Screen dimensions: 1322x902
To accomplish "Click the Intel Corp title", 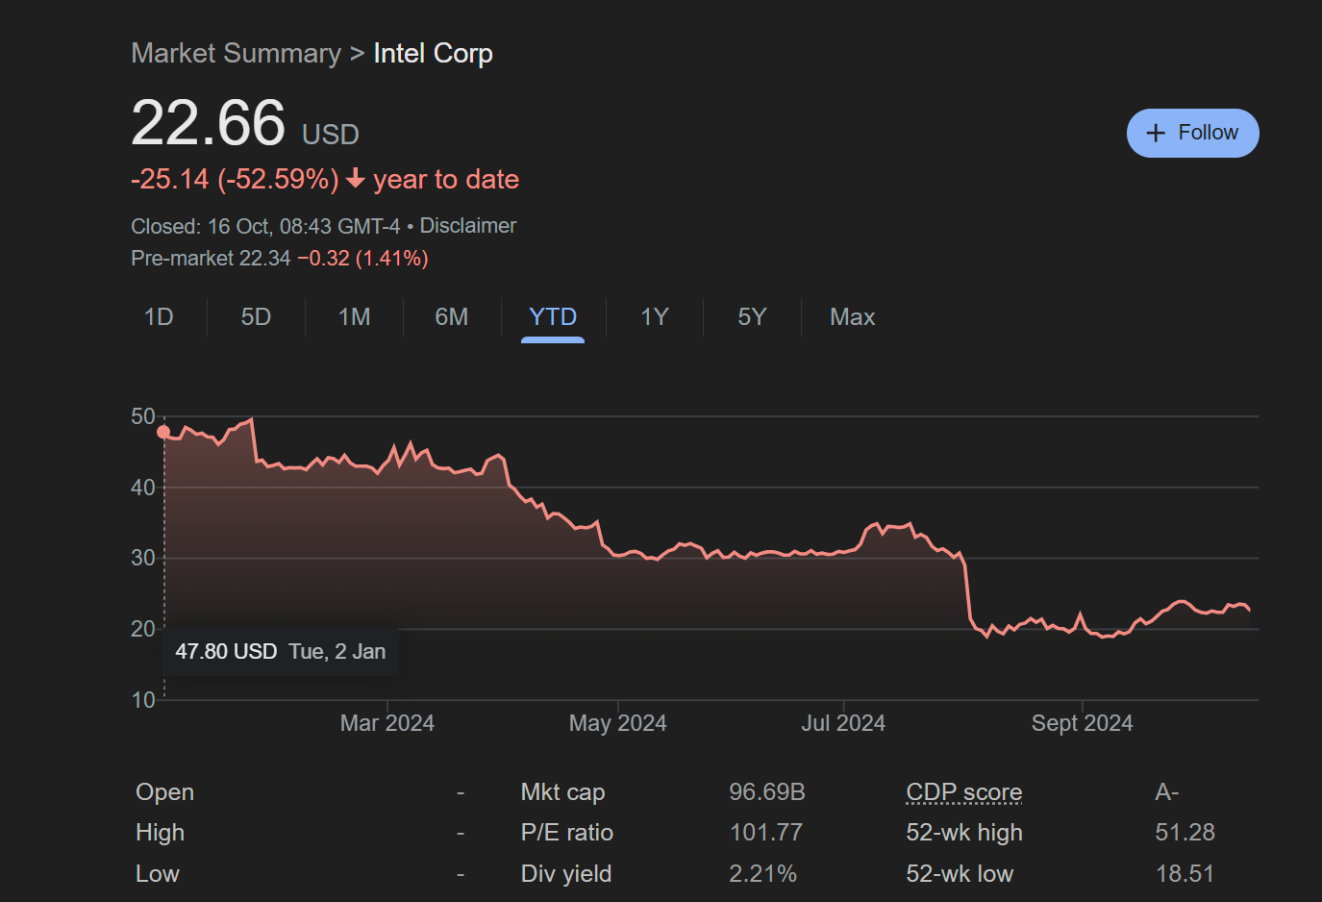I will [433, 54].
